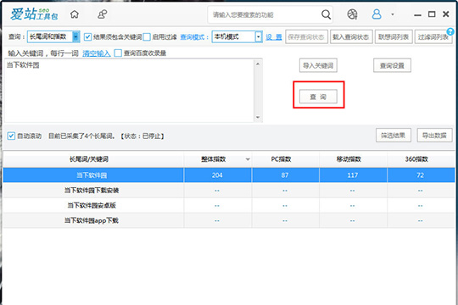Click the keyword box scroll up arrow

258,64
